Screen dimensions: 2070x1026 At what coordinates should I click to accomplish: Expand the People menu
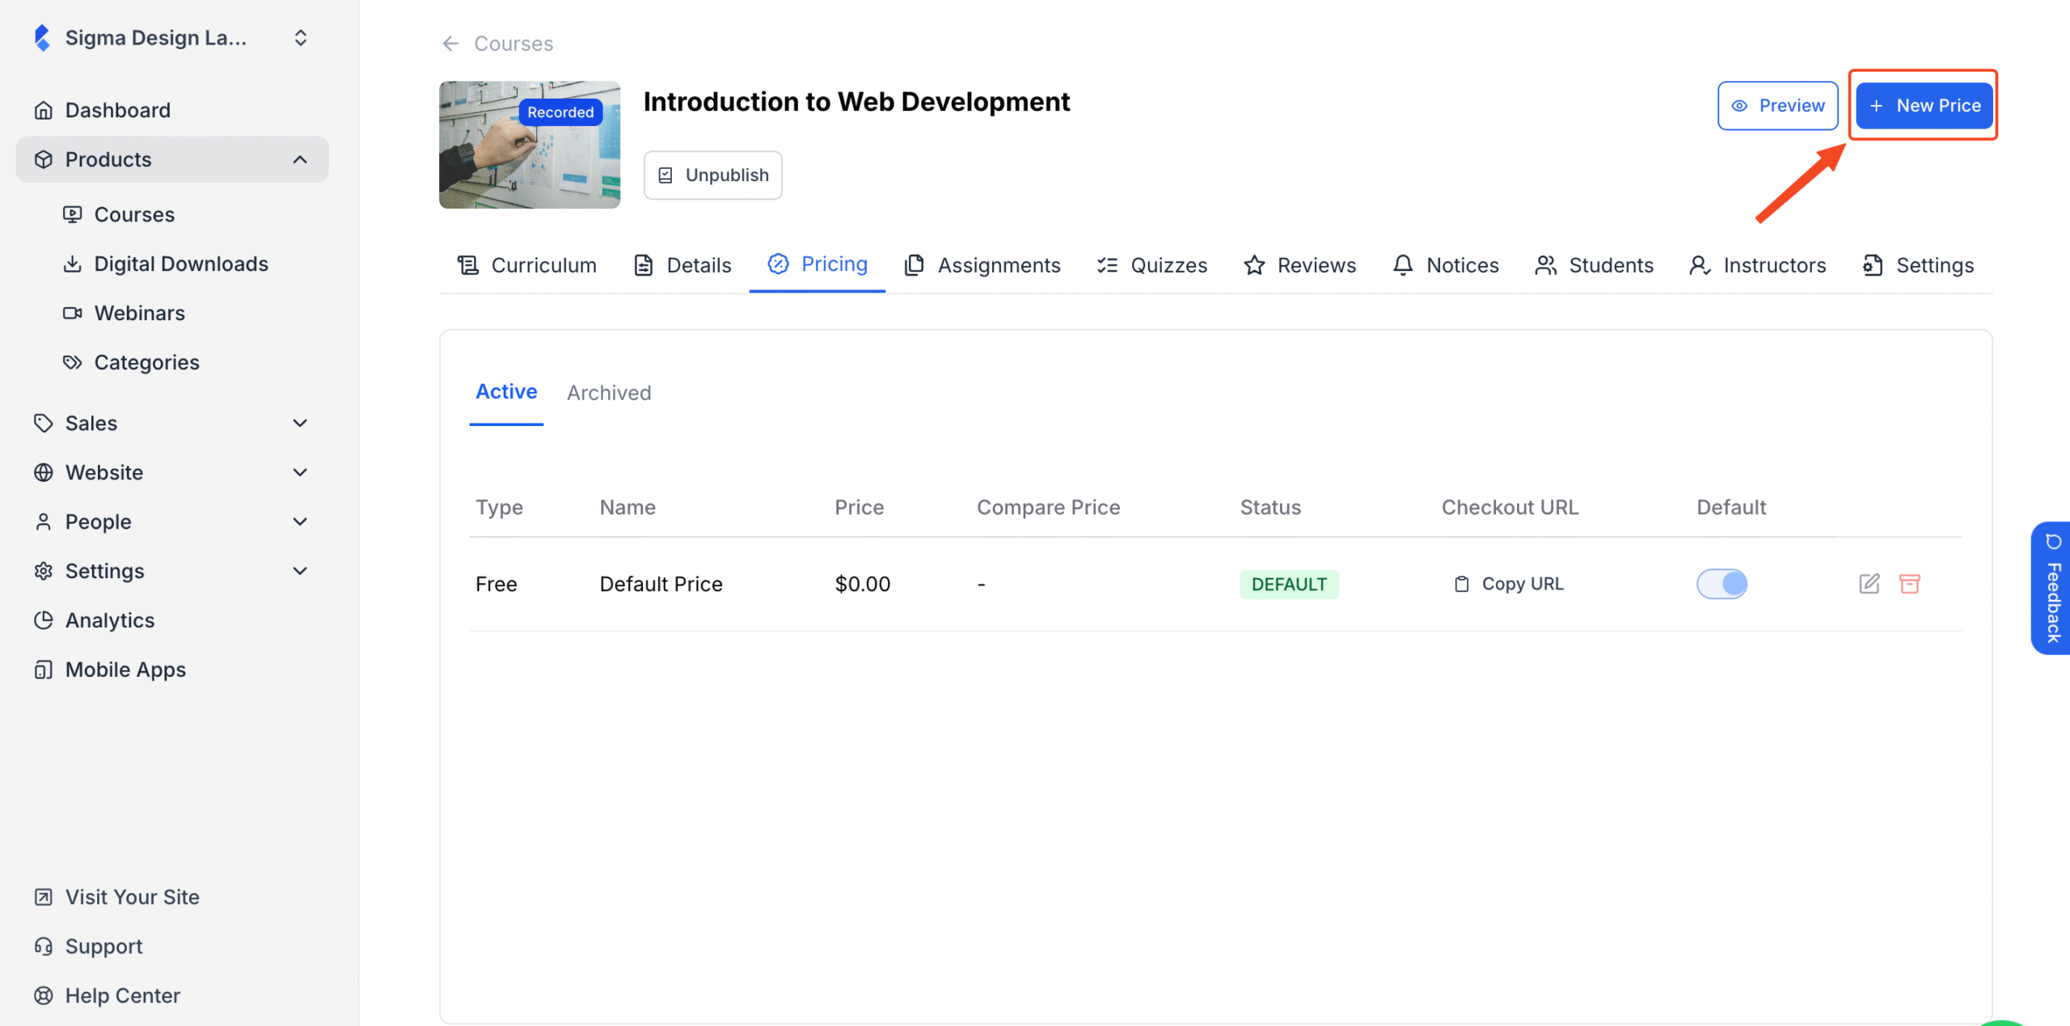click(x=300, y=521)
